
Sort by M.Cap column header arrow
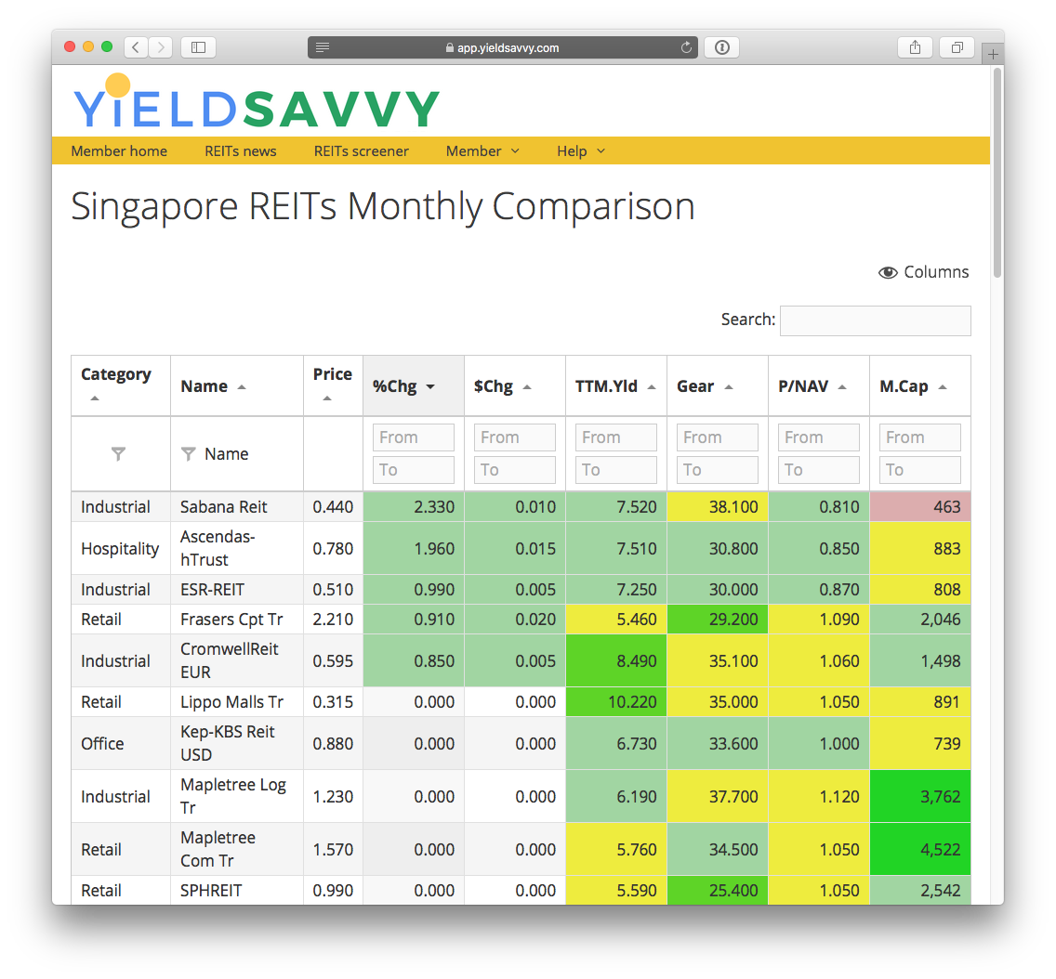(943, 387)
